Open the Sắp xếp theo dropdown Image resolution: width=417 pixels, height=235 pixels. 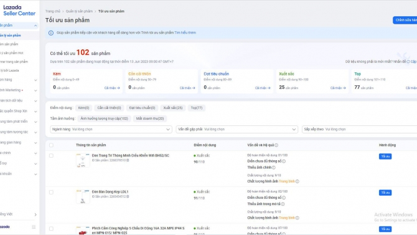pyautogui.click(x=359, y=129)
